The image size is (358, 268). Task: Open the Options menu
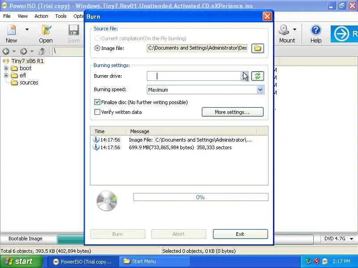pyautogui.click(x=79, y=16)
